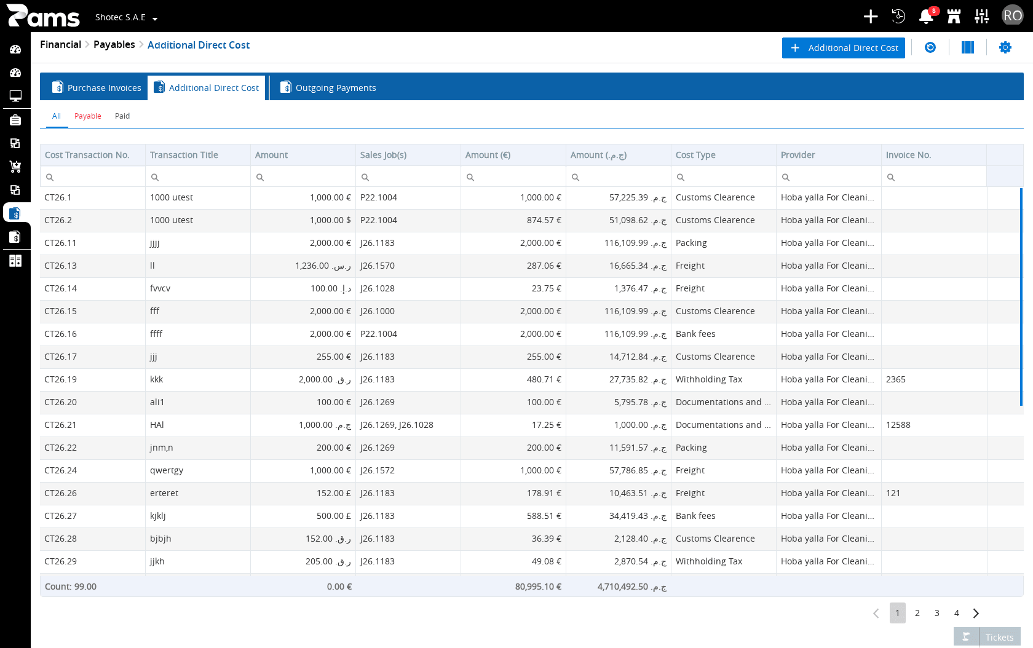This screenshot has height=648, width=1033.
Task: Select the All filter tab
Action: point(57,116)
